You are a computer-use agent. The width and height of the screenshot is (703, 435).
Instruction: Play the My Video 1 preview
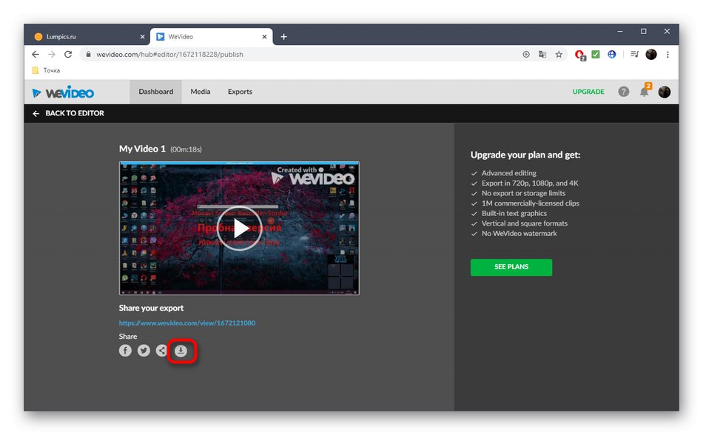pyautogui.click(x=239, y=229)
